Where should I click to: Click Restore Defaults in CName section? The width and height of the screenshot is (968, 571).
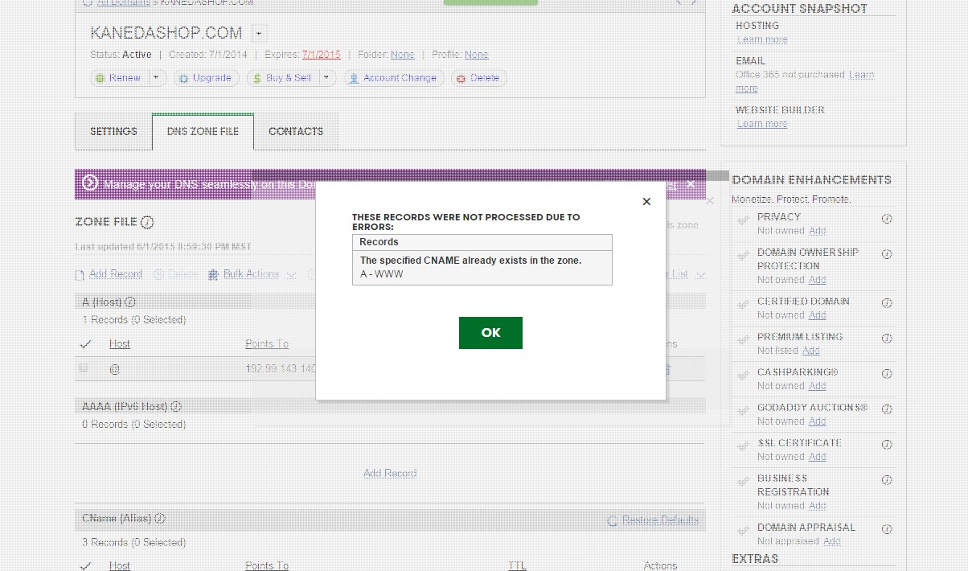coord(653,520)
